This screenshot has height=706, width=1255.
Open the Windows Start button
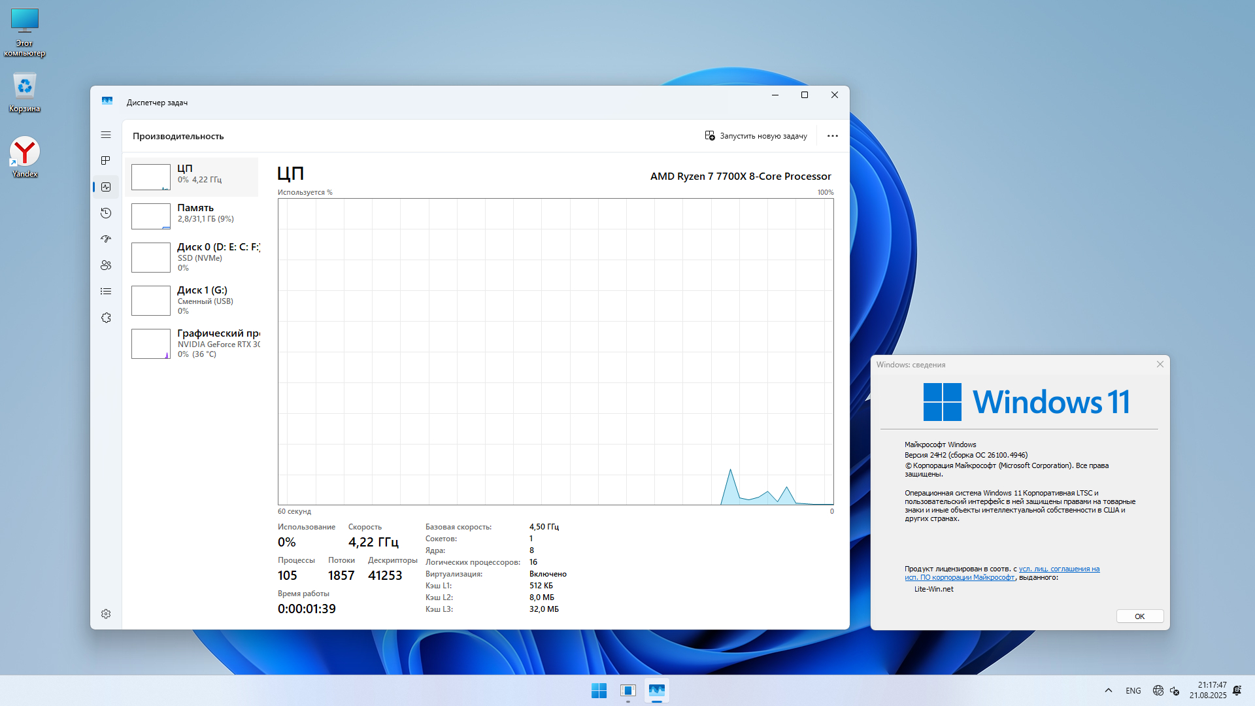[599, 690]
